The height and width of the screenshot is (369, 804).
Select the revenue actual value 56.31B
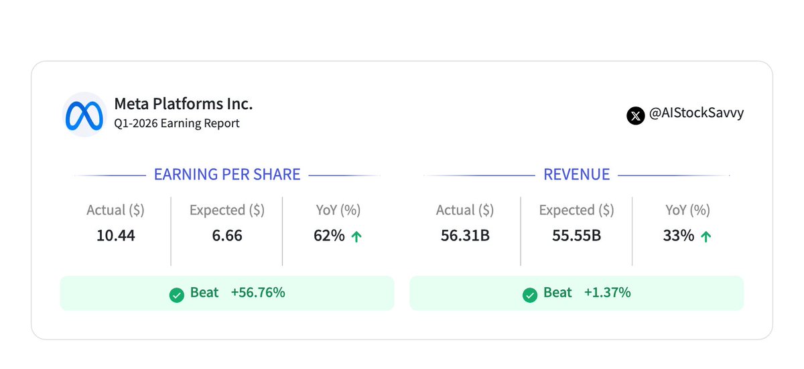tap(465, 236)
